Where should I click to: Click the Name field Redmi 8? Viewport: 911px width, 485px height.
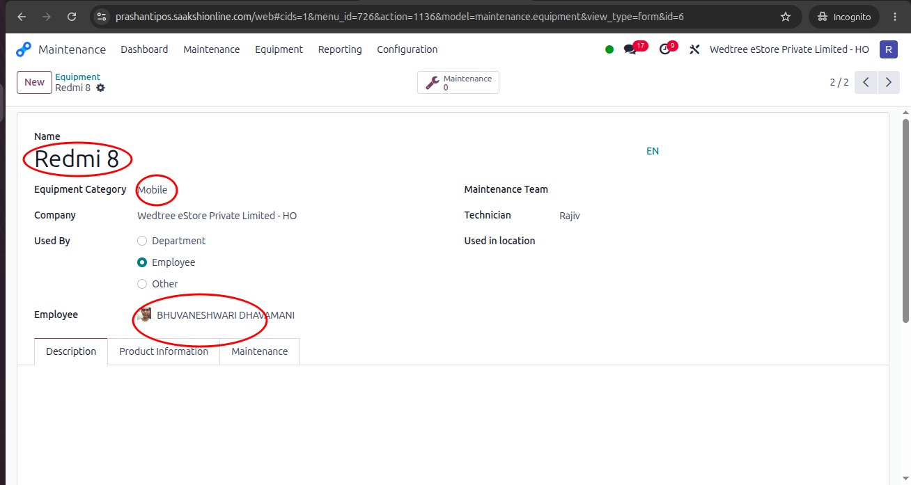(77, 159)
